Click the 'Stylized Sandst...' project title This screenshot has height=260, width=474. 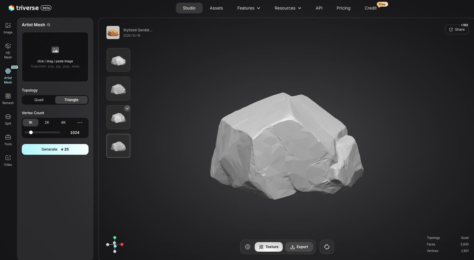pos(138,30)
